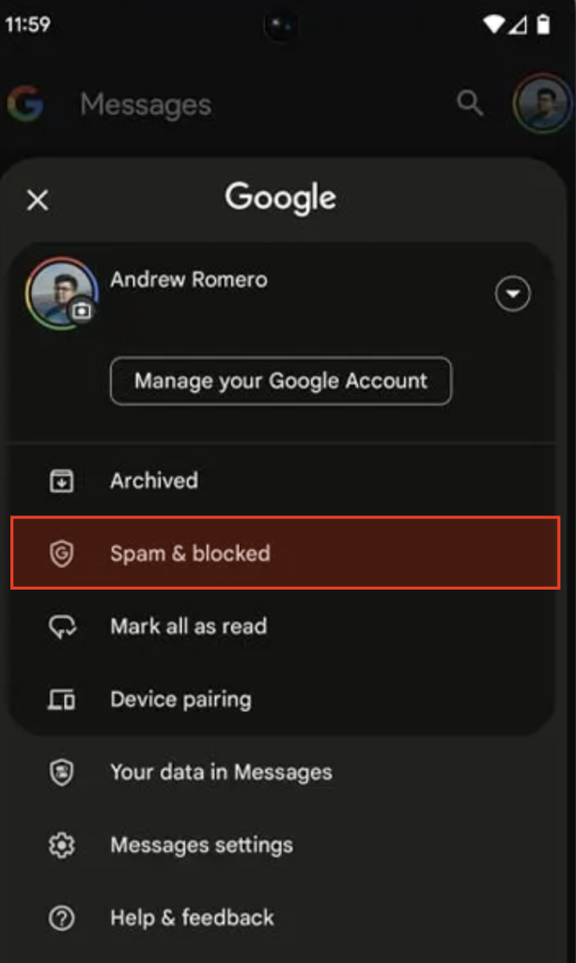576x963 pixels.
Task: Click the camera icon on the profile photo
Action: coord(83,310)
